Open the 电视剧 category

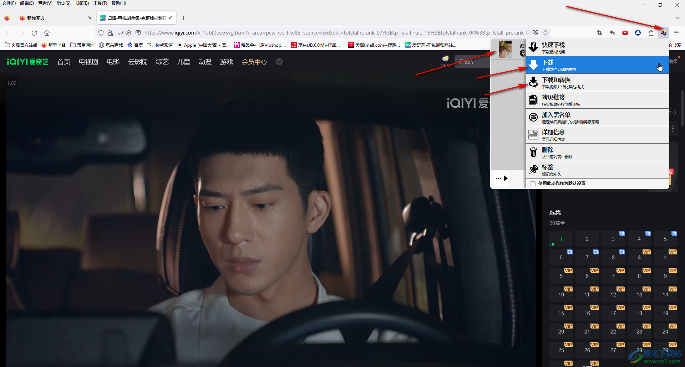[88, 62]
